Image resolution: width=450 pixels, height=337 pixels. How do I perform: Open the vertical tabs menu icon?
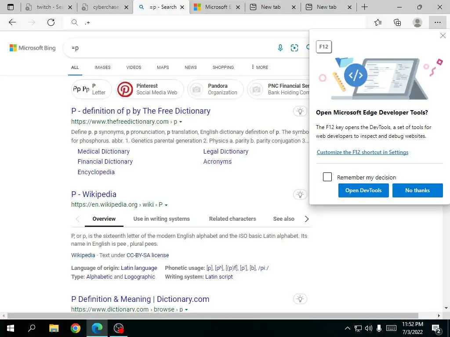point(11,7)
